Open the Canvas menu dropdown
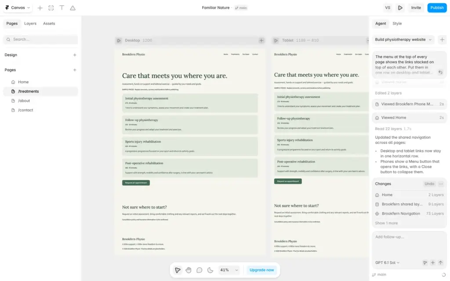Image resolution: width=450 pixels, height=281 pixels. [x=18, y=8]
